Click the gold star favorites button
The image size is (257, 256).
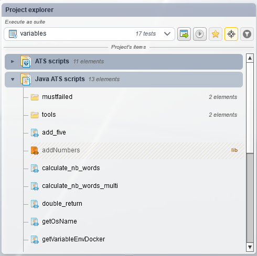point(216,34)
